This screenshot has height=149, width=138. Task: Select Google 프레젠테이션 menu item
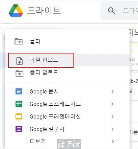point(67,116)
